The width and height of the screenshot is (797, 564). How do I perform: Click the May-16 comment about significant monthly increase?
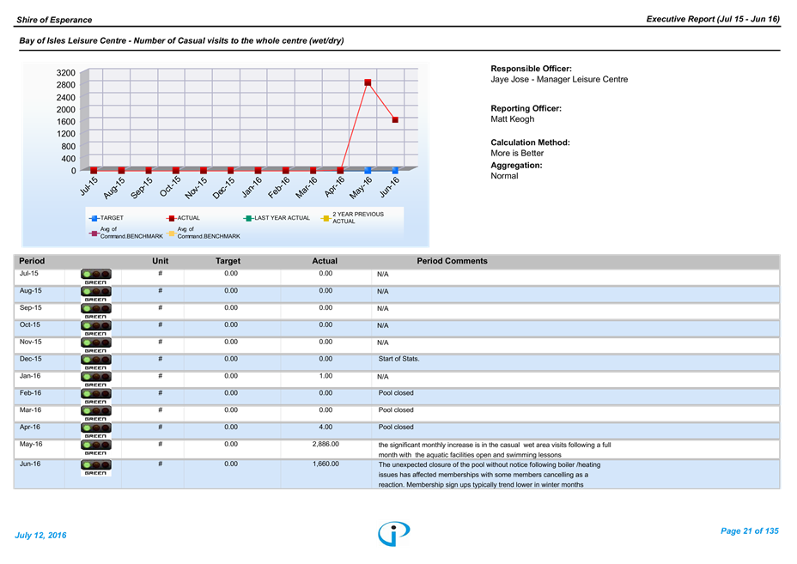[x=495, y=450]
